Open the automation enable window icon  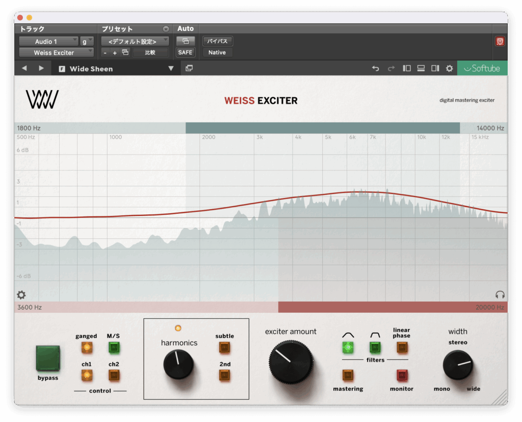click(186, 41)
